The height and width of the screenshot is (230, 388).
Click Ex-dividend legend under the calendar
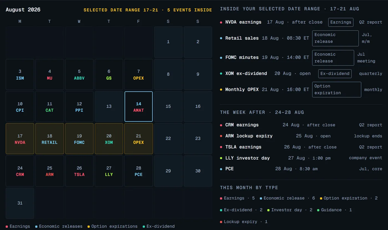click(x=159, y=226)
